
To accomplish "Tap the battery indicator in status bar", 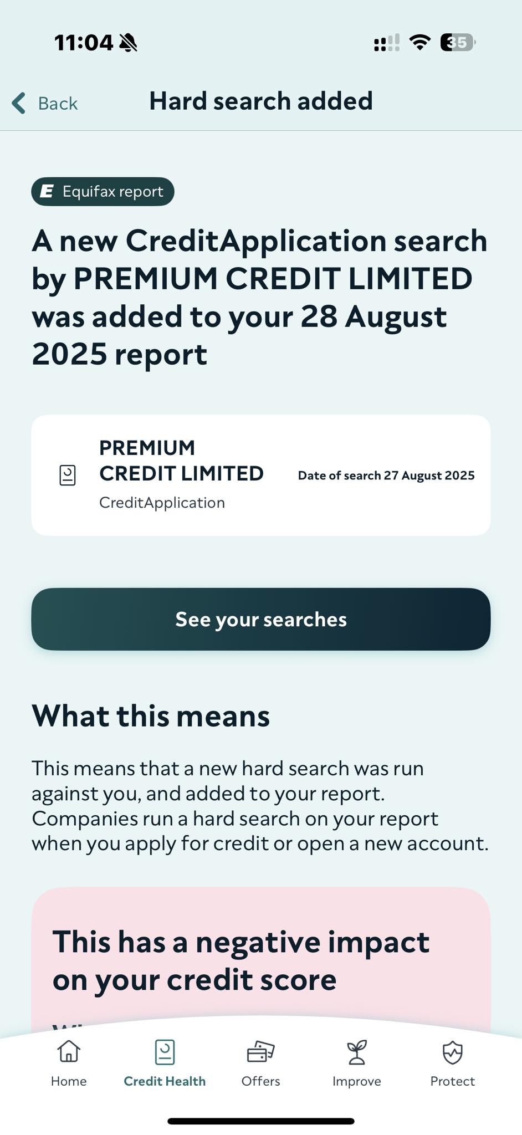I will point(458,42).
